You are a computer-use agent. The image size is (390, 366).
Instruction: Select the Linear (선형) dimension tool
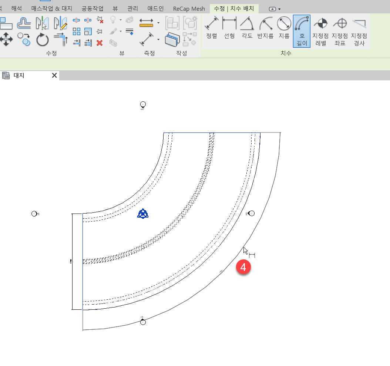point(229,28)
